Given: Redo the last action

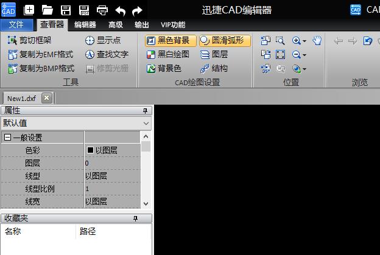Looking at the screenshot, I should pyautogui.click(x=137, y=11).
